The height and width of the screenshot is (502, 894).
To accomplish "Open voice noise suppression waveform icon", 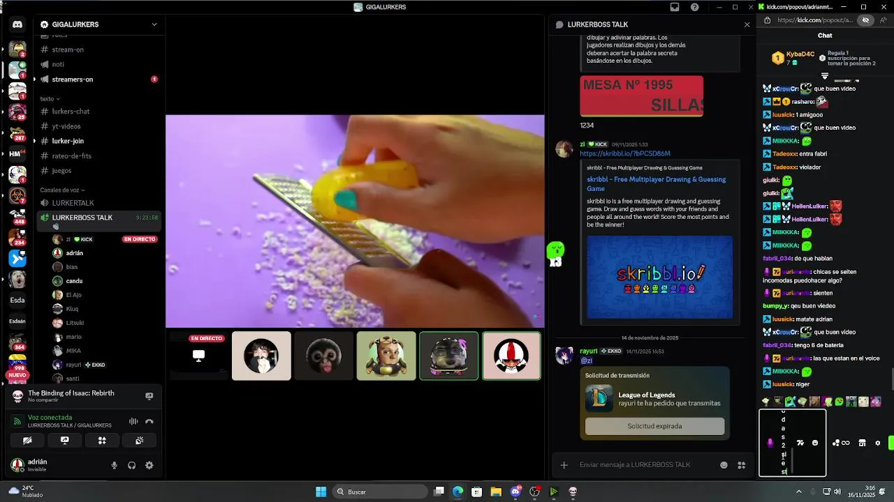I will [x=133, y=422].
